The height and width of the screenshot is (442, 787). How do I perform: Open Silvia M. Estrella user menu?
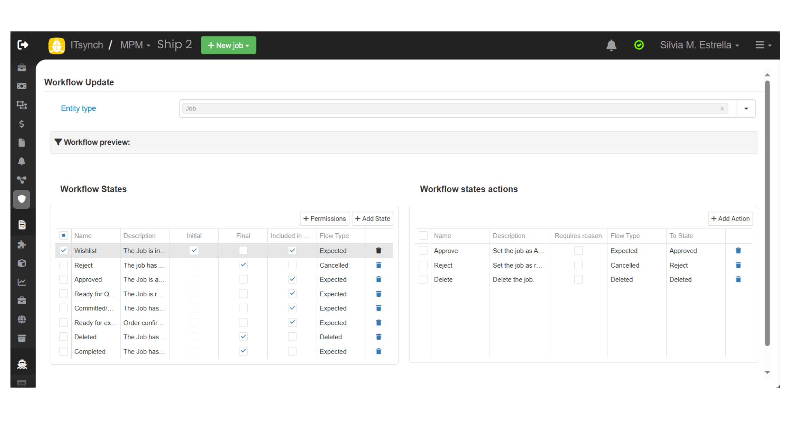[x=699, y=45]
